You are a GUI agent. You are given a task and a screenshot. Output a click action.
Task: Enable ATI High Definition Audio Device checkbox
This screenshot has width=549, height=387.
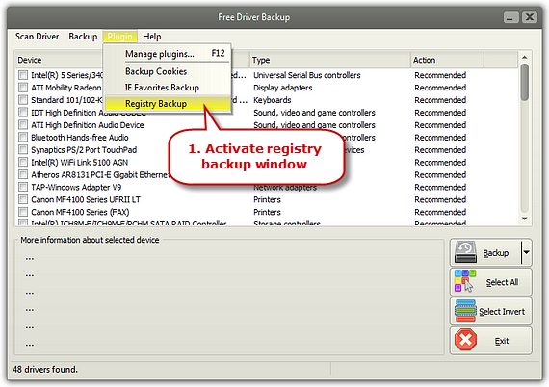tap(23, 125)
